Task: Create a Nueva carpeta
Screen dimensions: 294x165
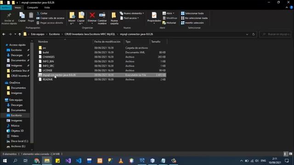Action: (x=114, y=18)
